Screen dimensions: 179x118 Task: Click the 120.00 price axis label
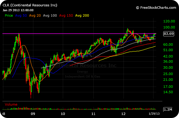click(169, 21)
